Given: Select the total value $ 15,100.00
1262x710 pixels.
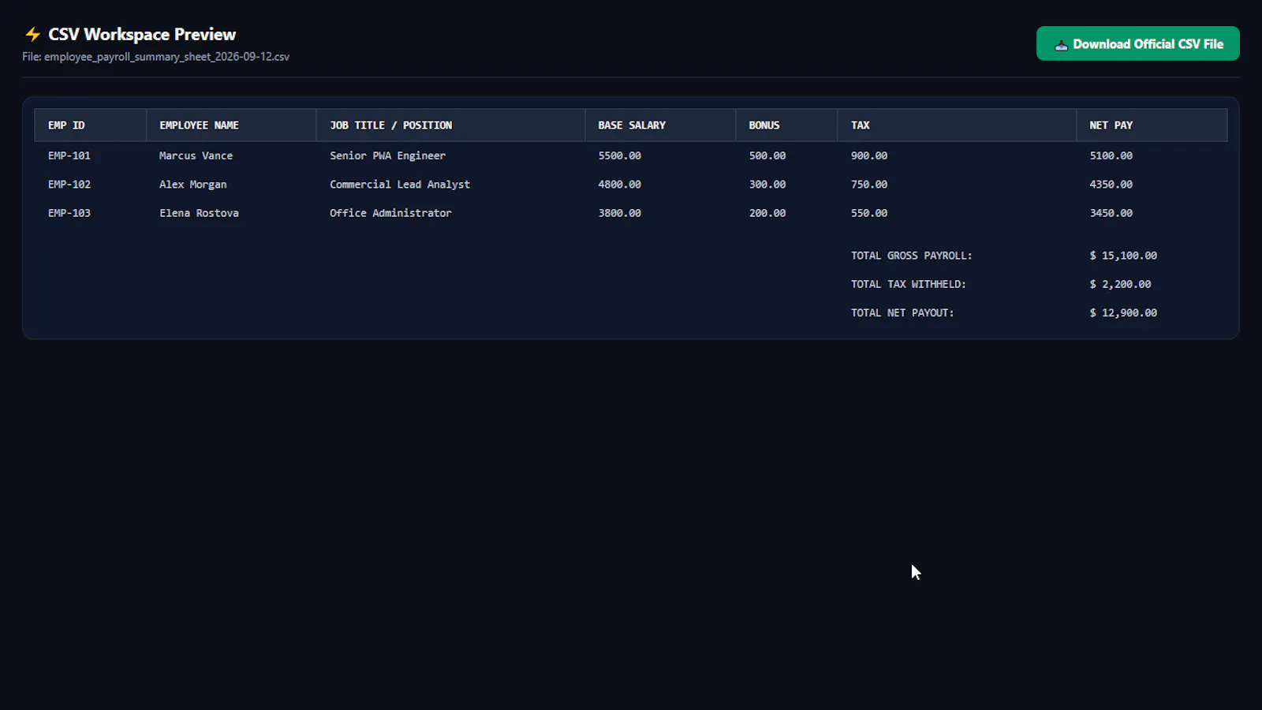Looking at the screenshot, I should coord(1123,256).
